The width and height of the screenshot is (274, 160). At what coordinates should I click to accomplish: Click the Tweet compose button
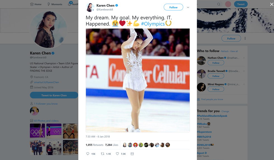click(x=241, y=4)
